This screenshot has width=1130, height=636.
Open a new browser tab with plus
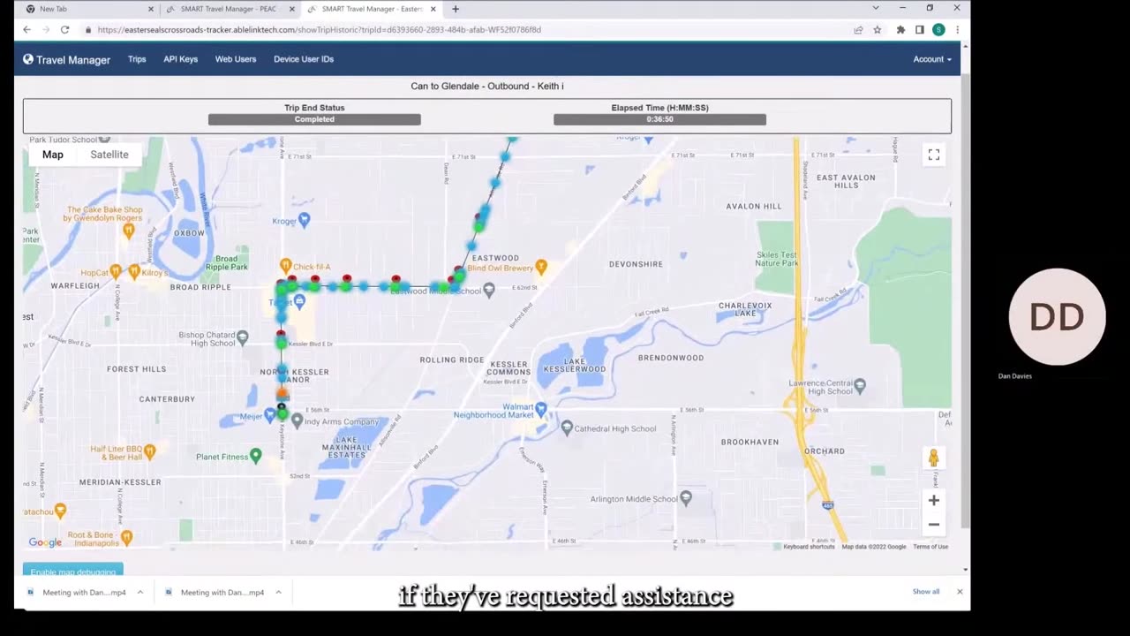point(456,9)
